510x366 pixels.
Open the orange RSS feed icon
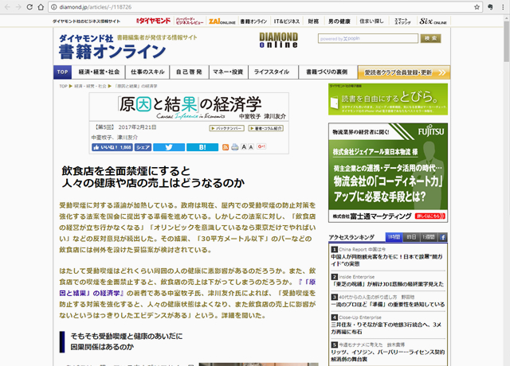pyautogui.click(x=226, y=147)
